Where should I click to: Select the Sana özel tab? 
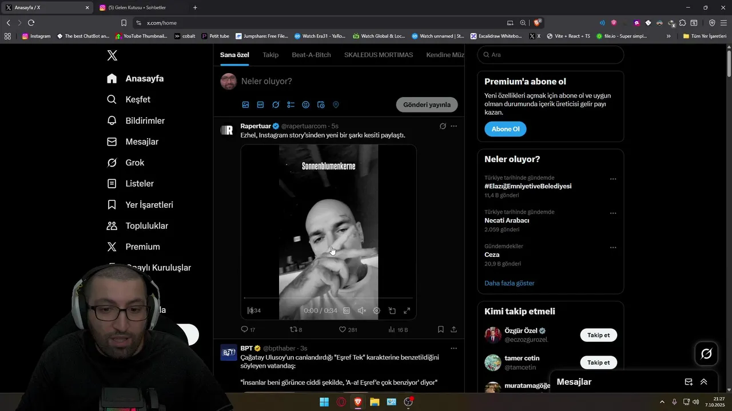coord(234,55)
